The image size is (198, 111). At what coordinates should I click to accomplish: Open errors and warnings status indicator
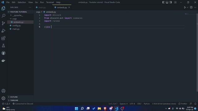point(6,104)
